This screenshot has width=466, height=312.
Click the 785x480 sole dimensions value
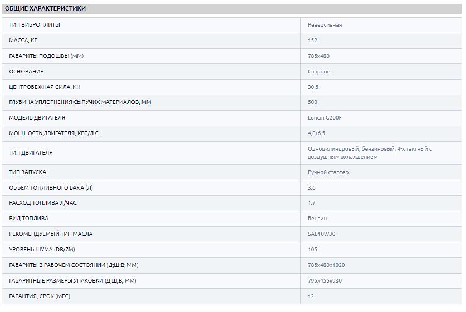(x=318, y=56)
